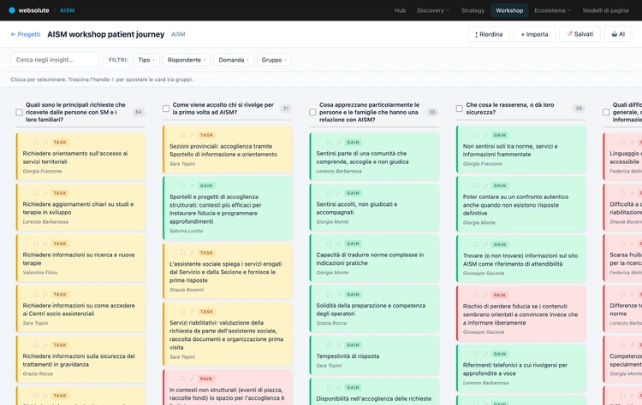The image size is (642, 405).
Task: Edit 'Sentirsi accolti, non giudicati e accompagnati' card
Action: 339,193
